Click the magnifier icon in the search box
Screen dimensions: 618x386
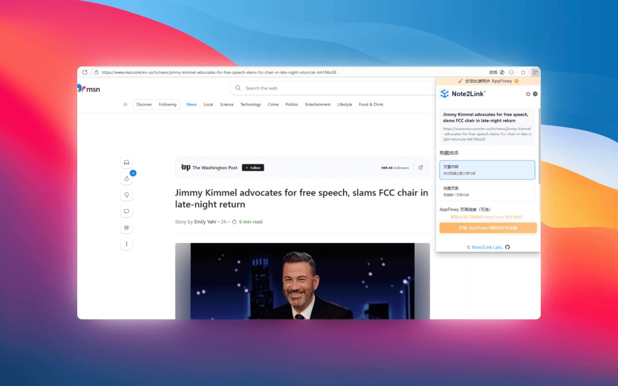(238, 88)
